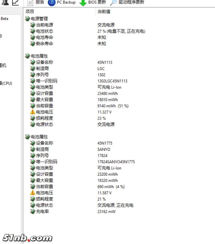This screenshot has width=215, height=244.
Task: Click warning icon beside the 11.327 V voltage
Action: 32,112
